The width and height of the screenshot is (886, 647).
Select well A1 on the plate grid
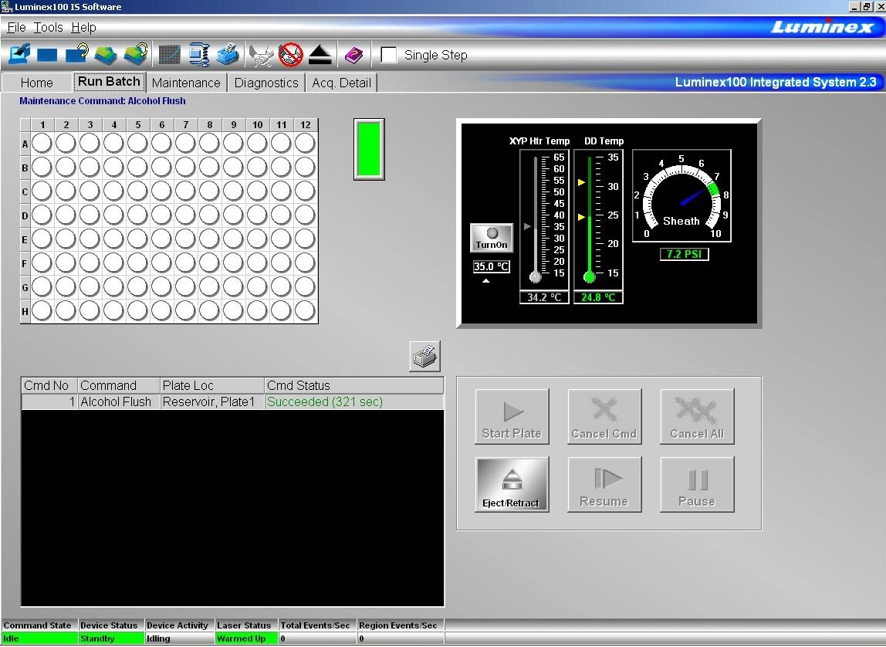(42, 143)
